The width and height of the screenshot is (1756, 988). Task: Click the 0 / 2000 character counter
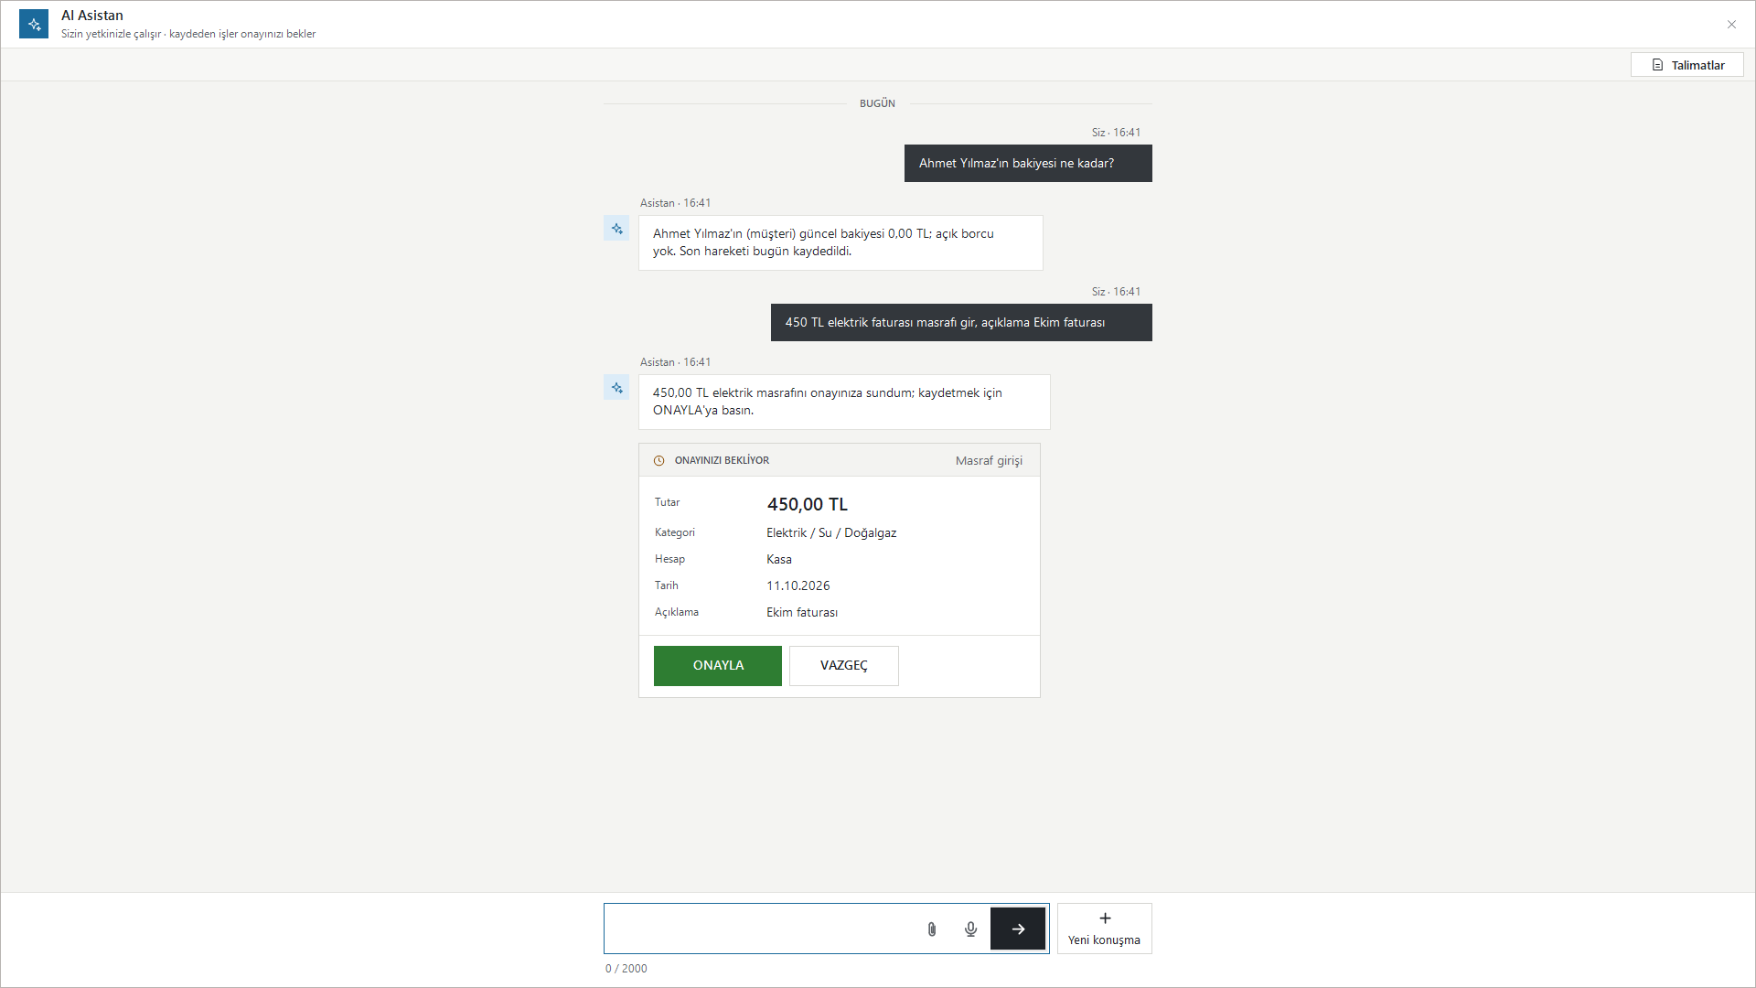coord(626,969)
